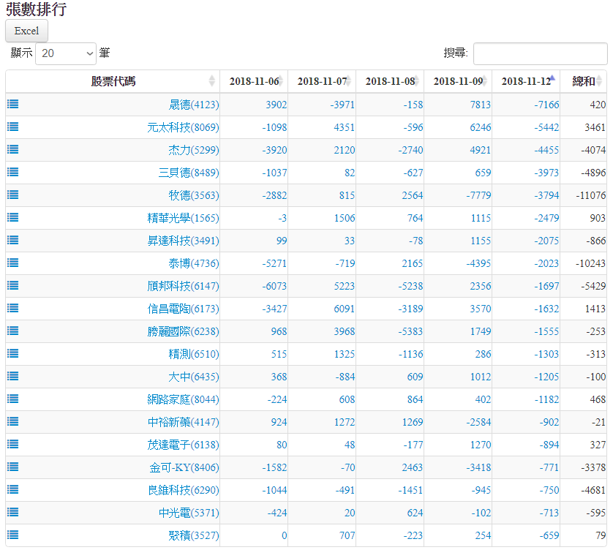Sort by the 2018-11-09 column header
The image size is (613, 550).
[457, 81]
